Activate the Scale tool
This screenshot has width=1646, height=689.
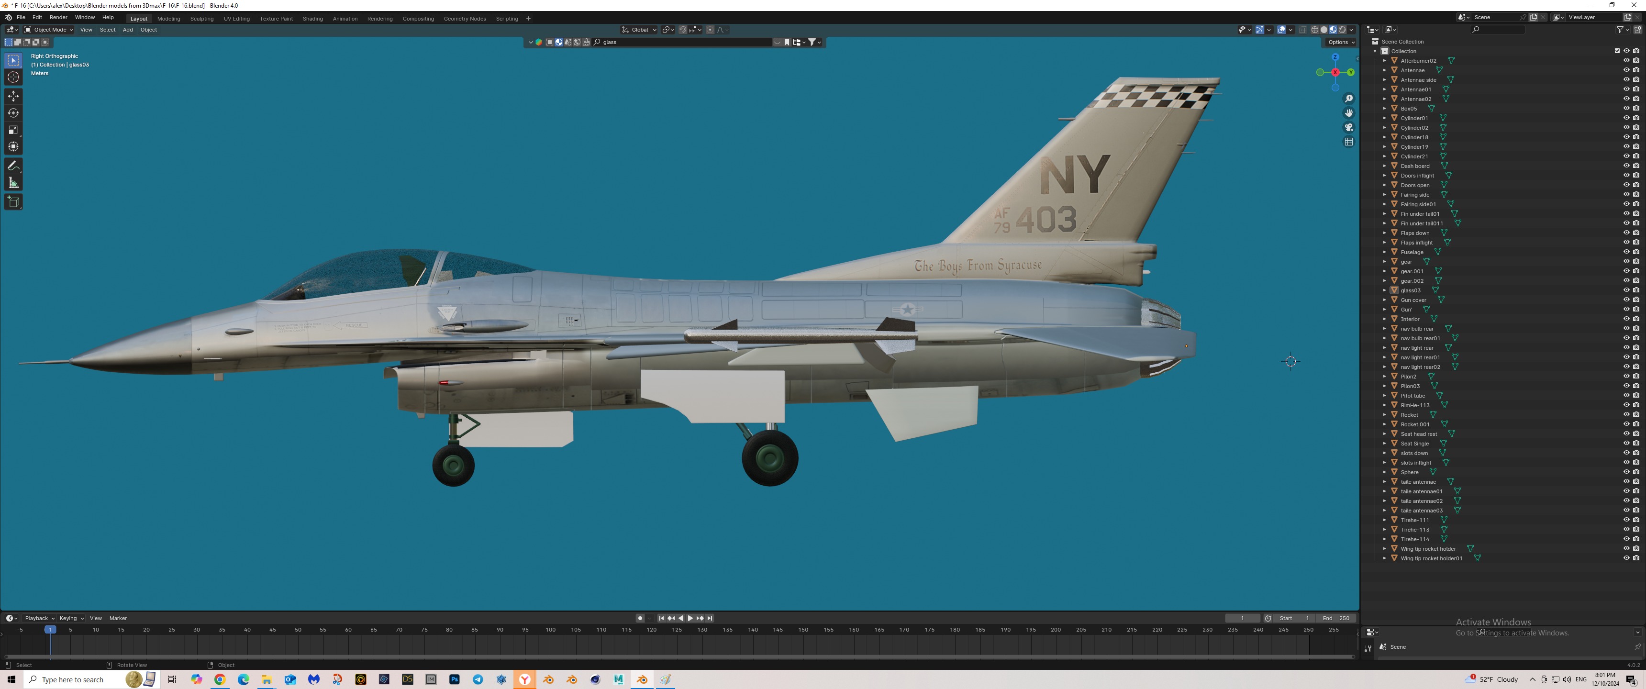coord(13,130)
